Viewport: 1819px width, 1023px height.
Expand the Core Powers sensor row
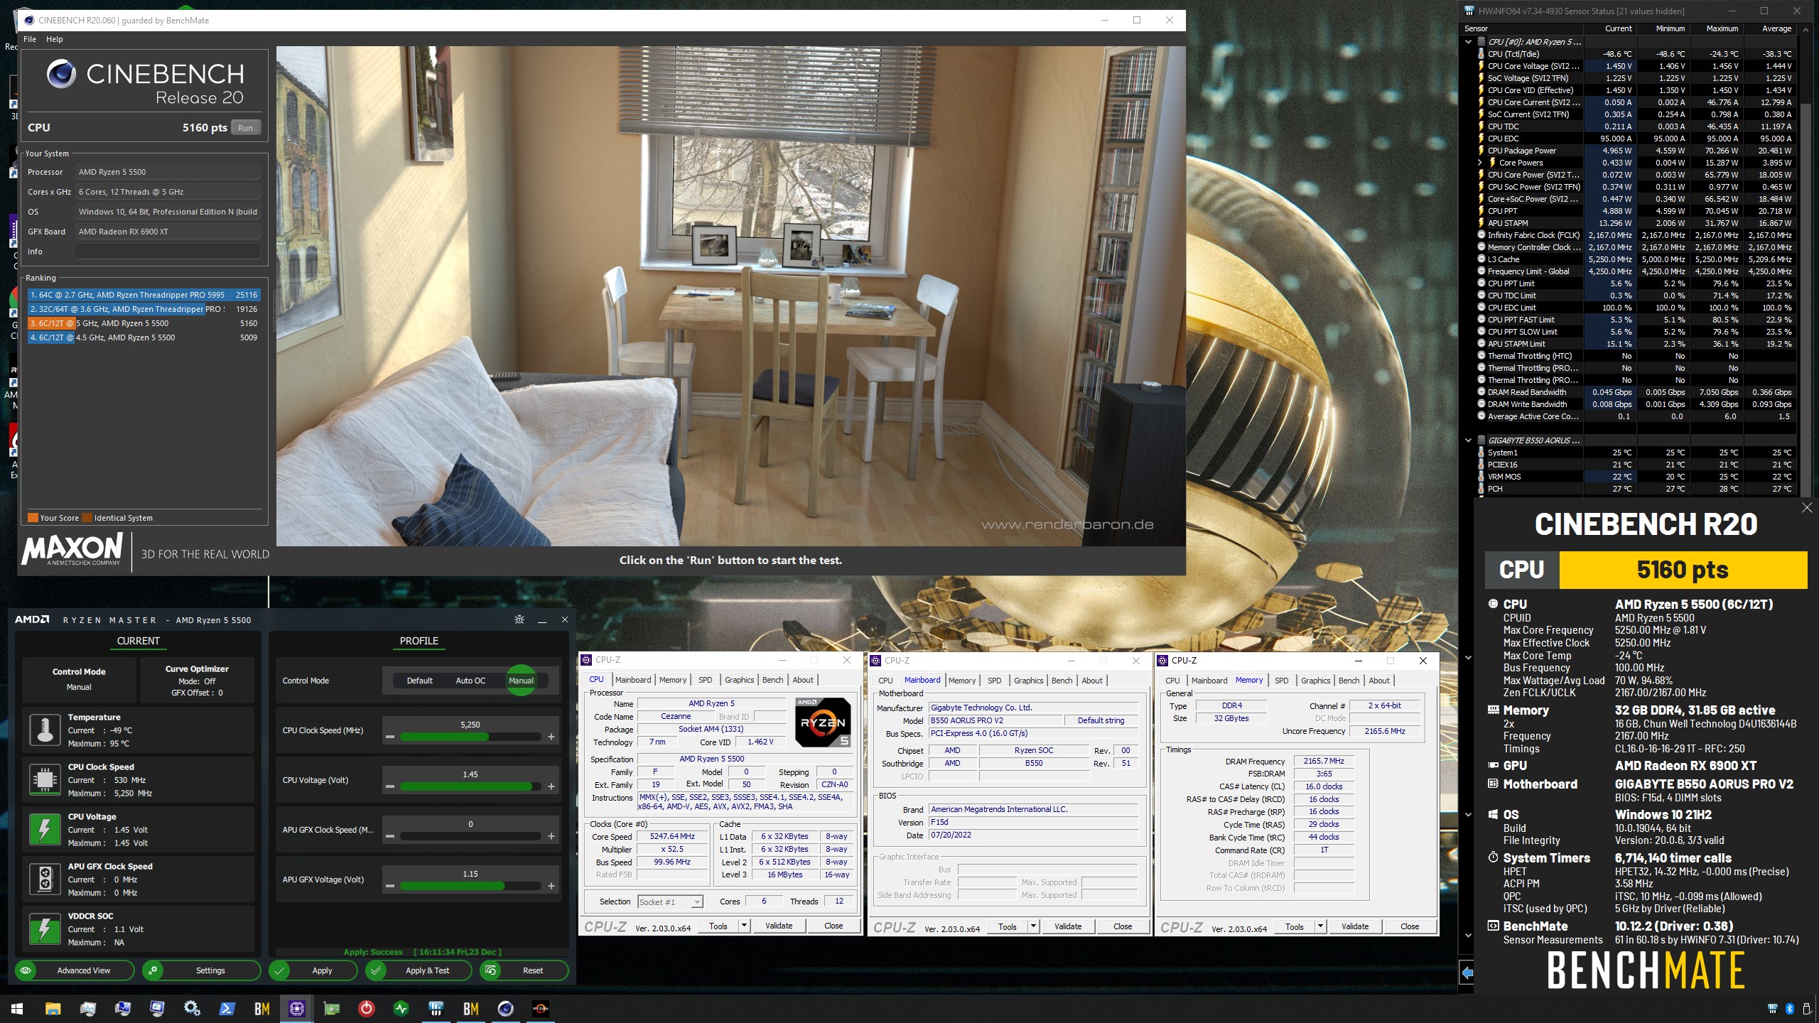1480,163
